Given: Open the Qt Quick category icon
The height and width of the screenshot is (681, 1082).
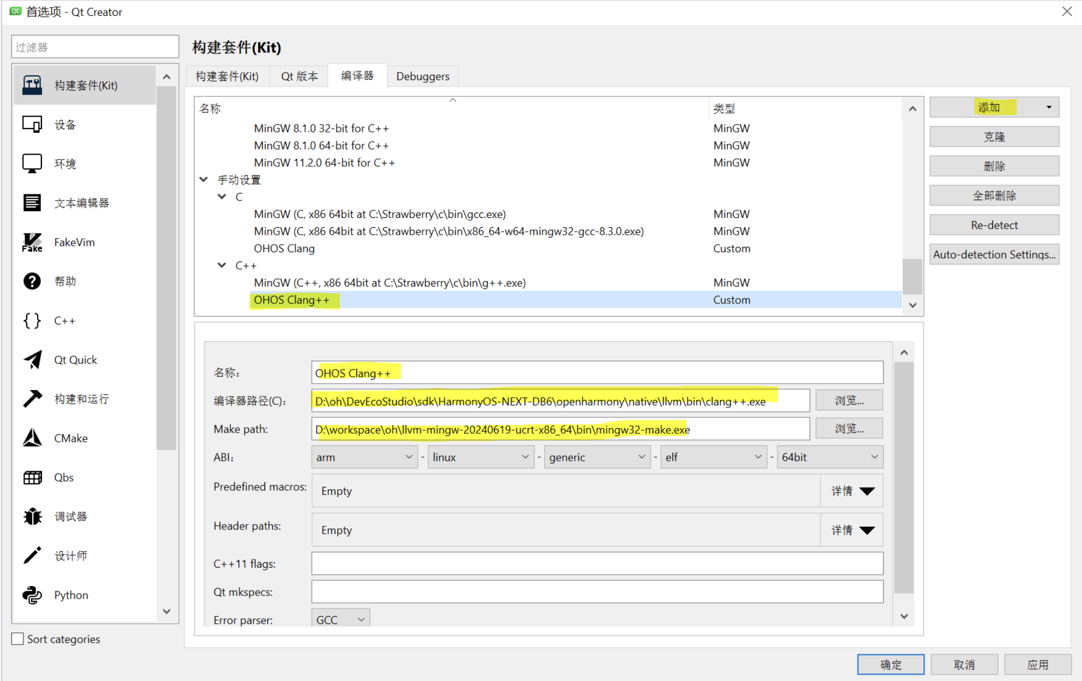Looking at the screenshot, I should [x=32, y=360].
